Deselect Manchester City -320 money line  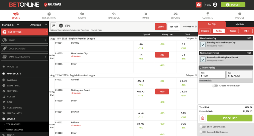pyautogui.click(x=162, y=55)
